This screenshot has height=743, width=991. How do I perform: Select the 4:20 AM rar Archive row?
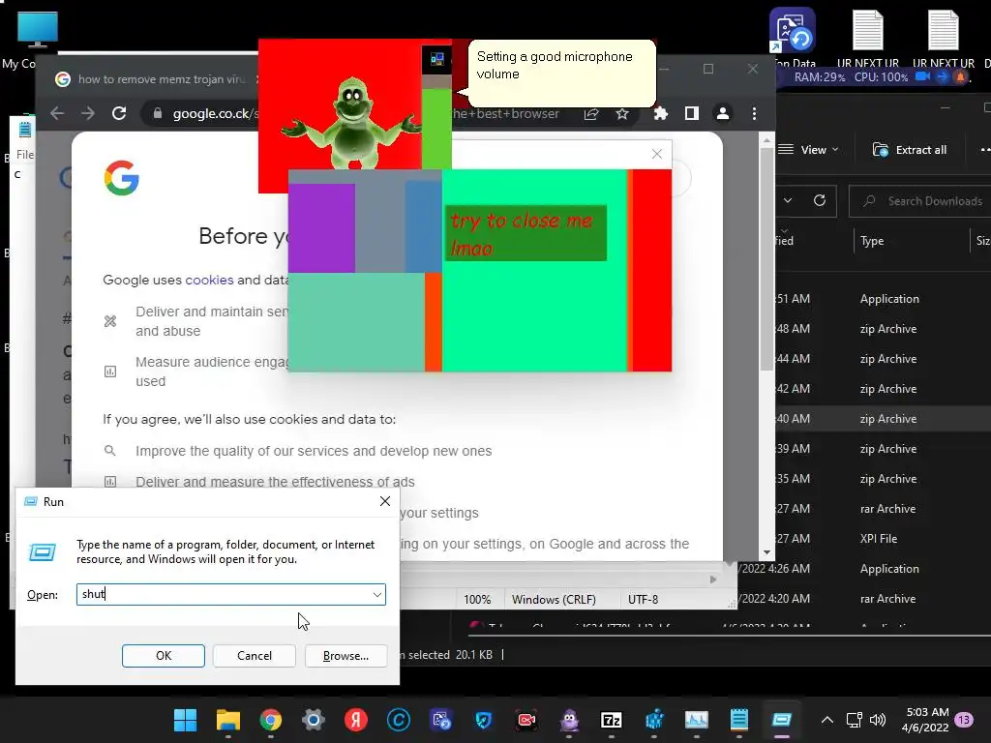coord(864,598)
